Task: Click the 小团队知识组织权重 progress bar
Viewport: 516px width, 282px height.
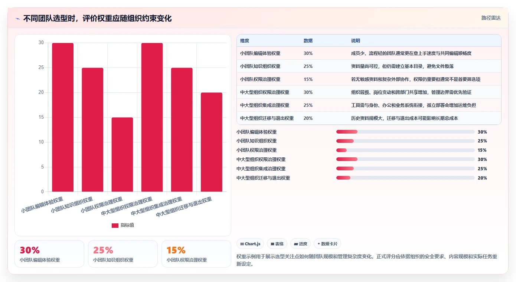Action: point(405,141)
